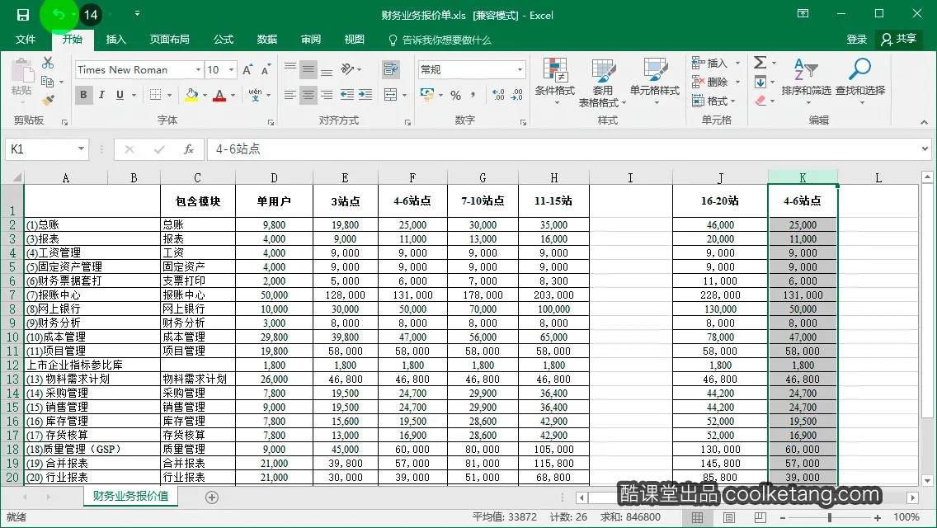This screenshot has height=528, width=937.
Task: Toggle Bold formatting
Action: click(83, 95)
